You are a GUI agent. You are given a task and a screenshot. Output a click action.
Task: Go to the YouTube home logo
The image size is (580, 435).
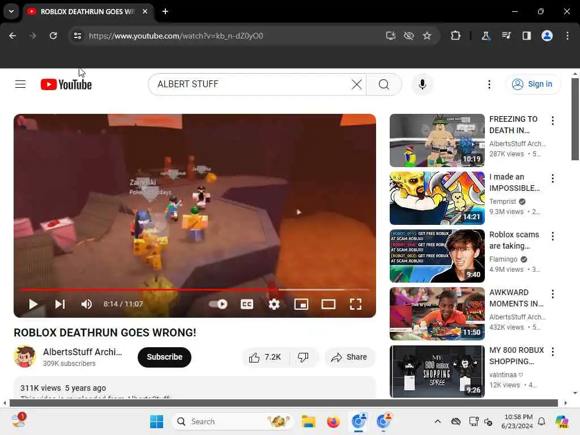pyautogui.click(x=66, y=84)
